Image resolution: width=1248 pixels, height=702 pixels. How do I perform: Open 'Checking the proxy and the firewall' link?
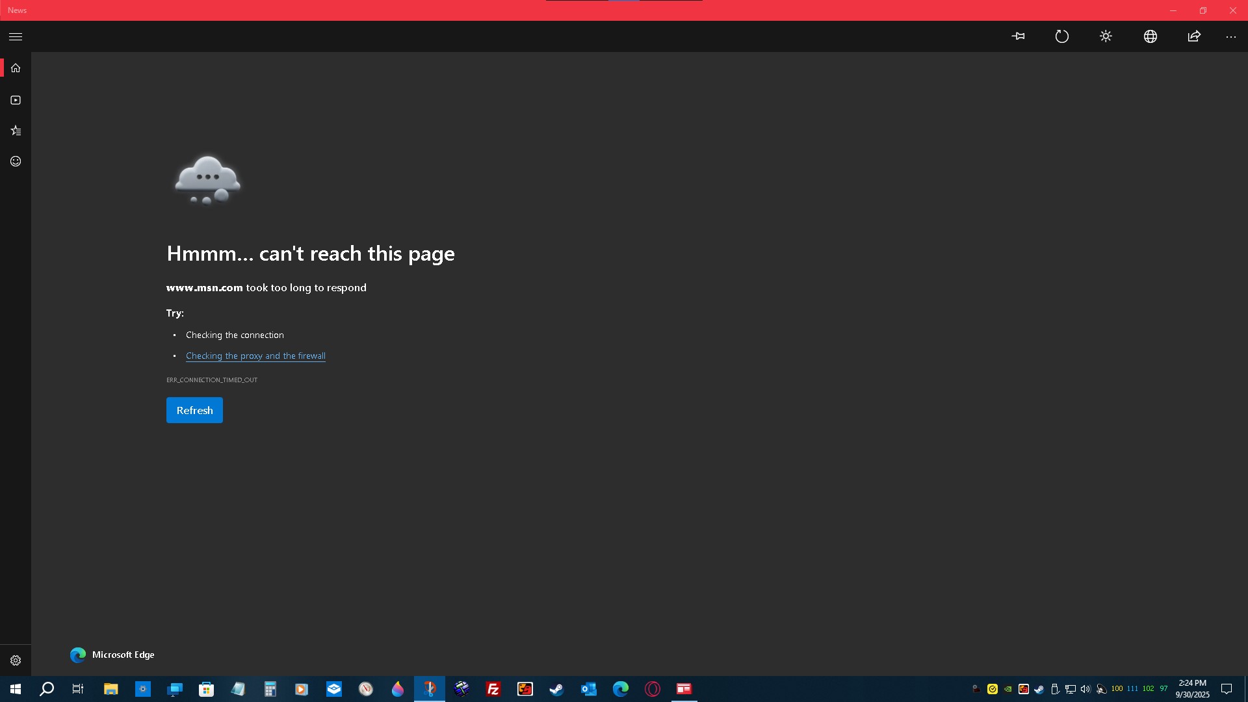point(255,356)
